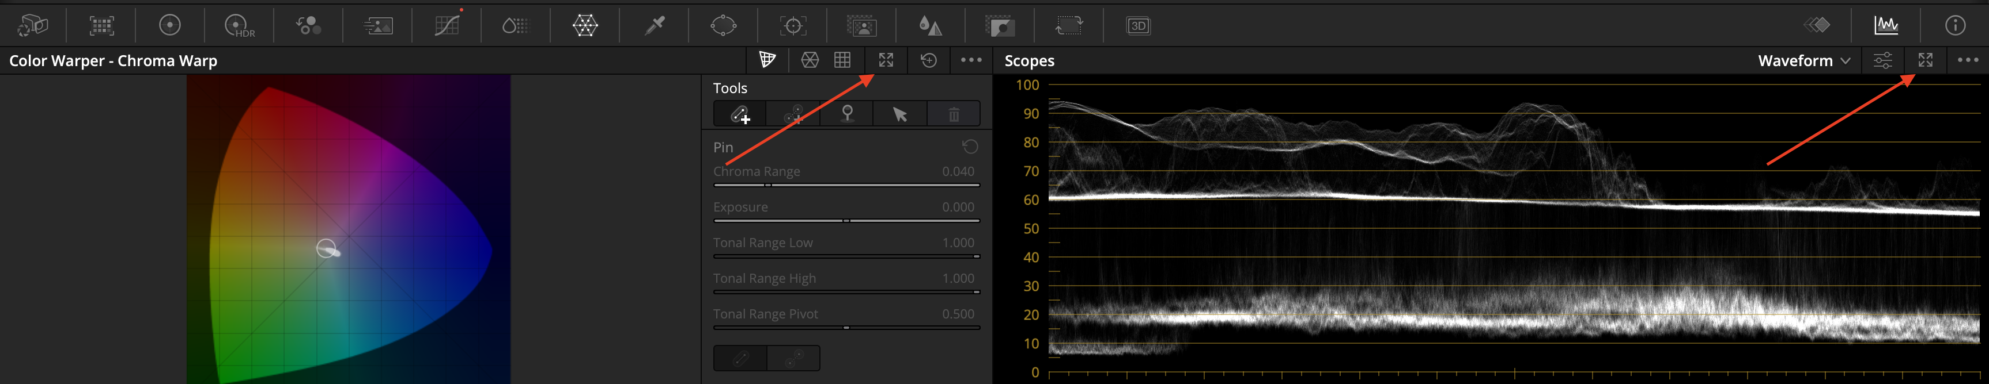The width and height of the screenshot is (1989, 384).
Task: Reset the Pin settings
Action: click(x=970, y=146)
